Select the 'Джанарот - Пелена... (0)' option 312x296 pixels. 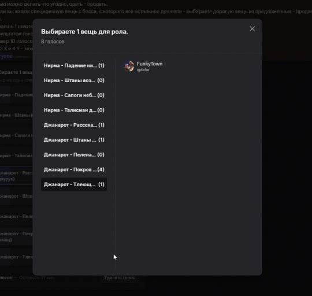click(x=74, y=155)
